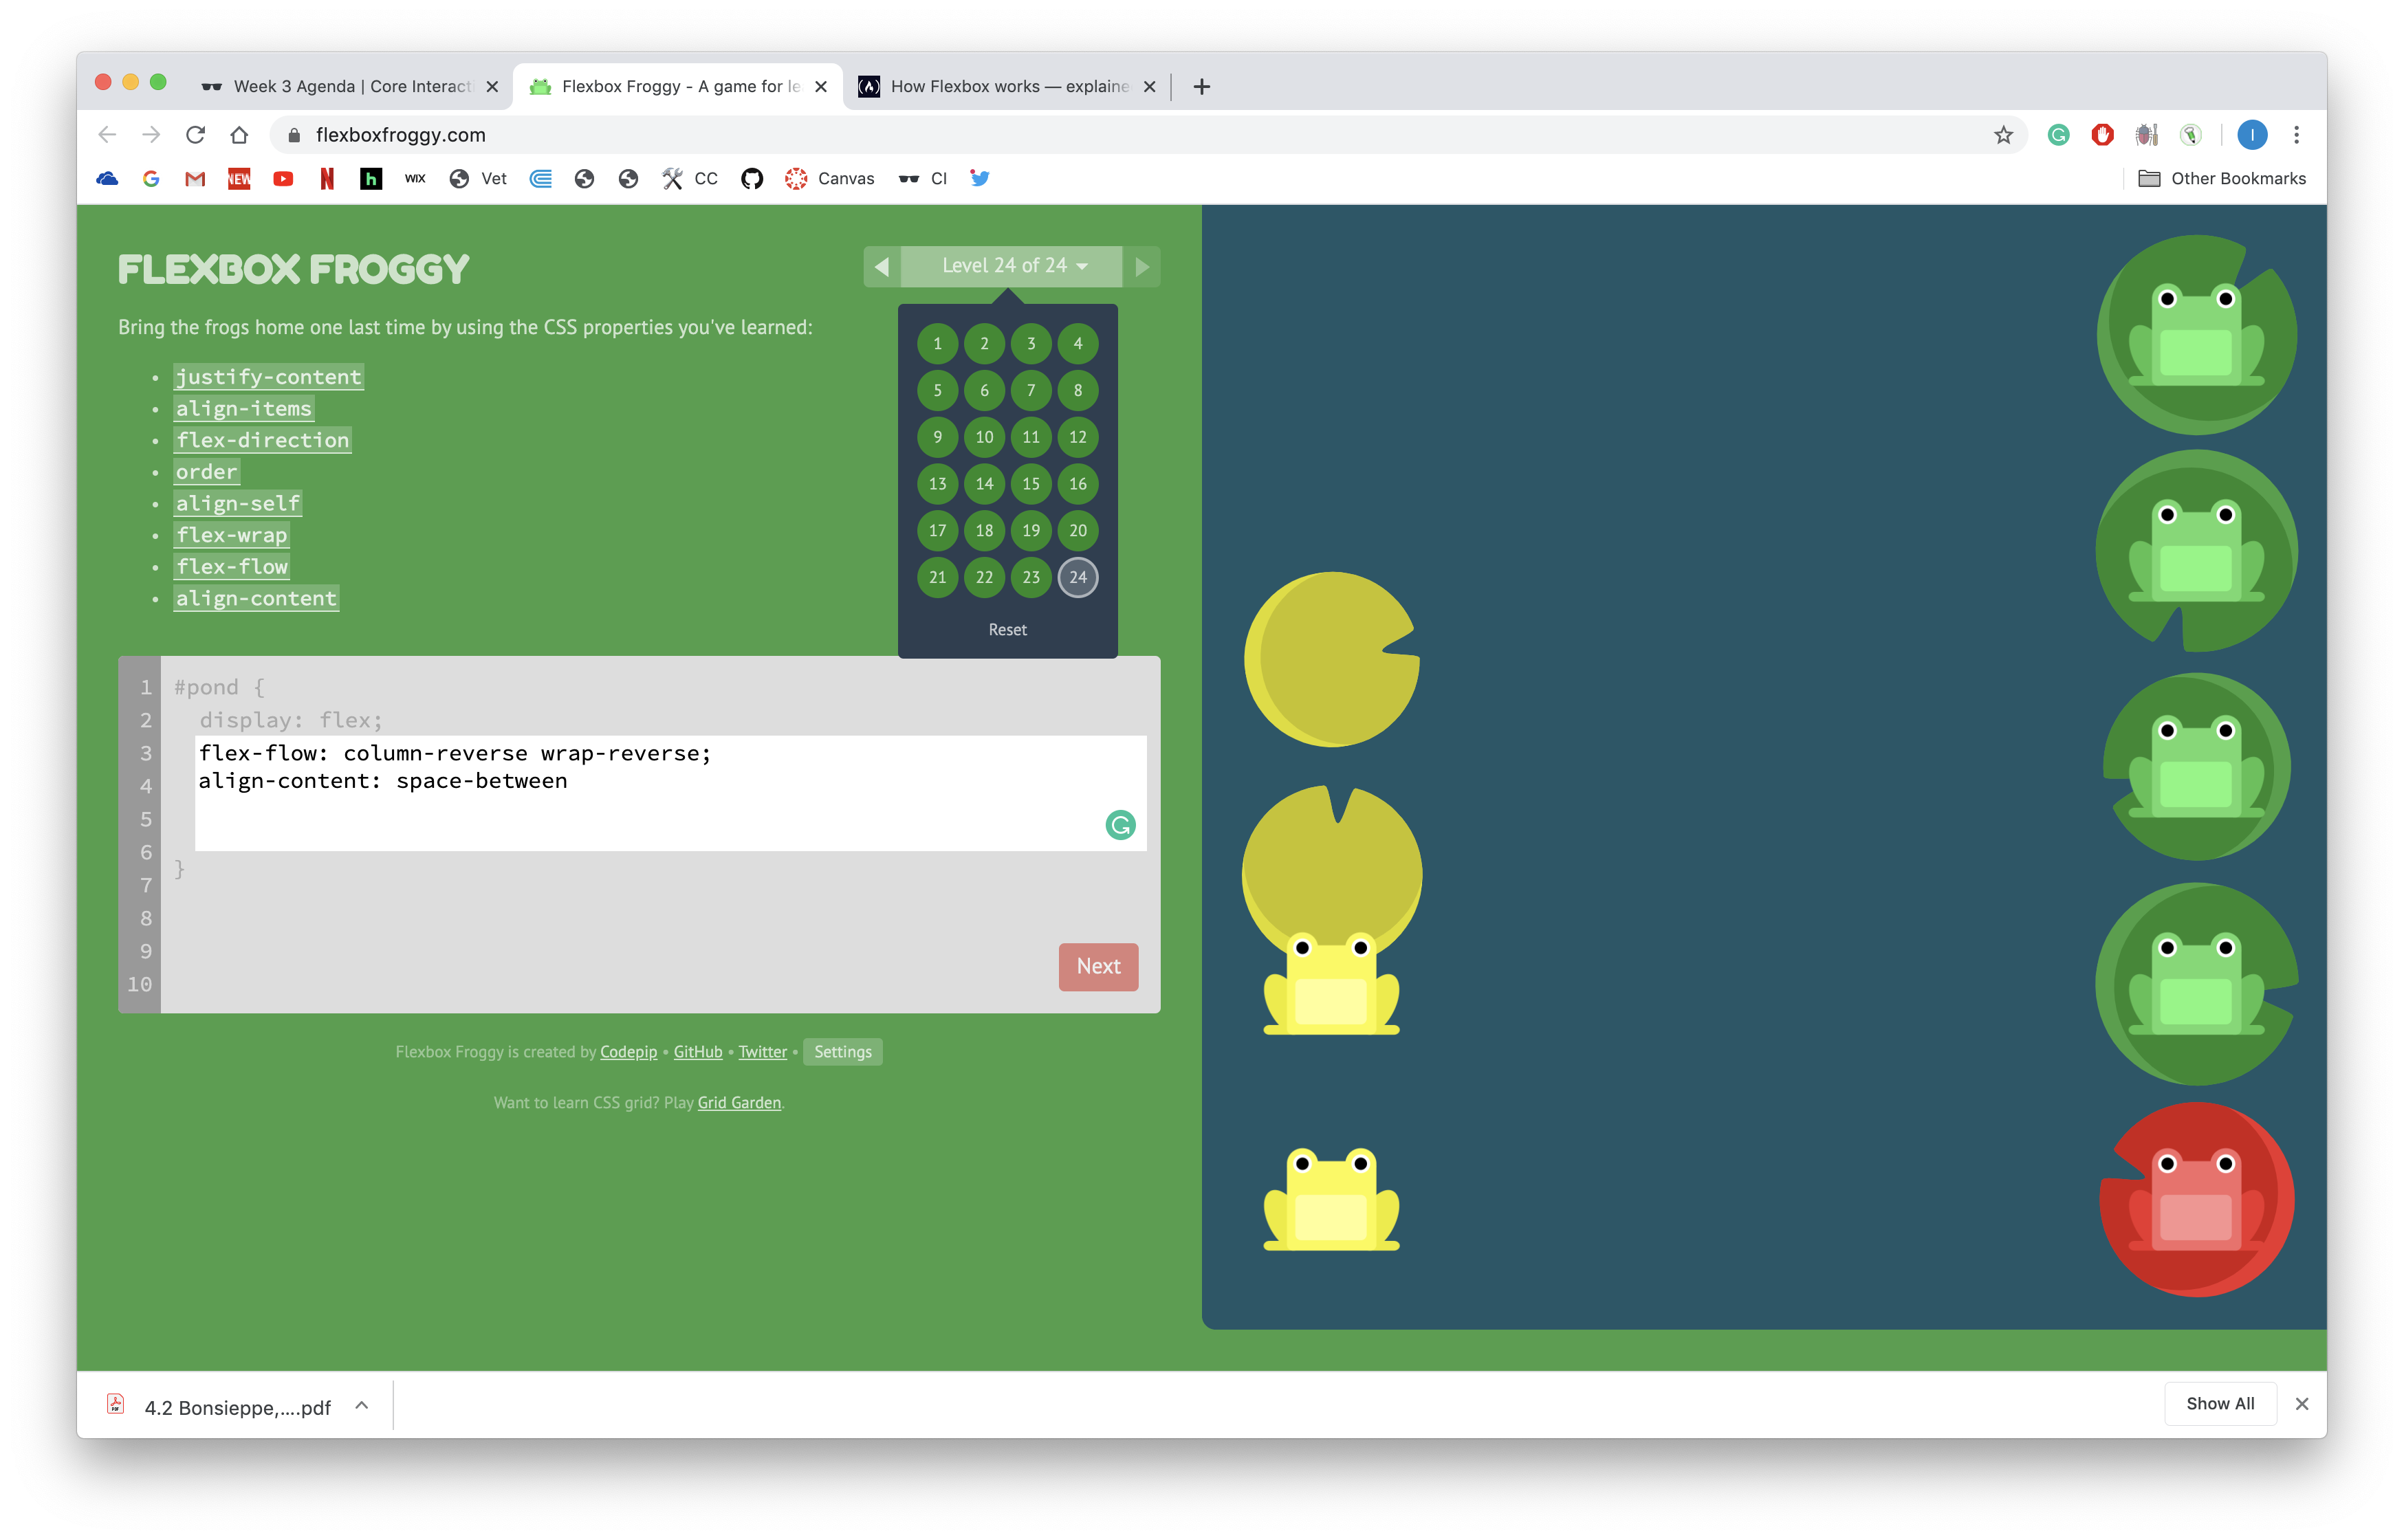Image resolution: width=2404 pixels, height=1540 pixels.
Task: Expand the downloaded PDF options chevron
Action: [362, 1405]
